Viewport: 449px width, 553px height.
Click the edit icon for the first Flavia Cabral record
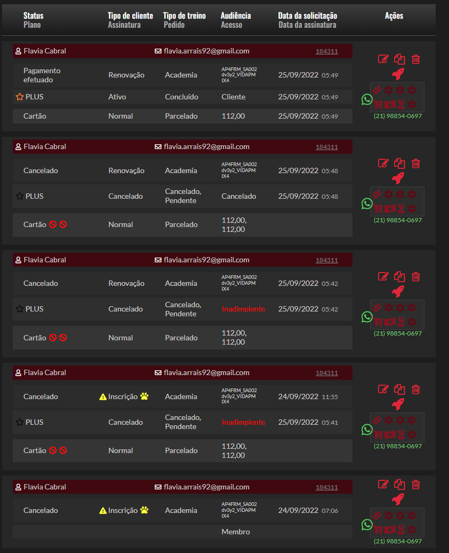coord(383,59)
